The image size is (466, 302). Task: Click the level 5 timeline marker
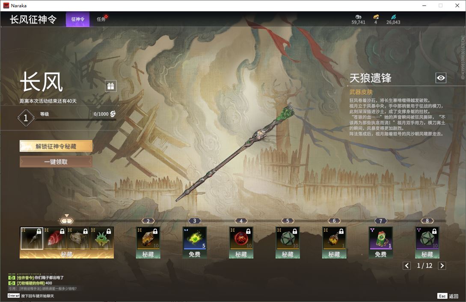pyautogui.click(x=288, y=221)
